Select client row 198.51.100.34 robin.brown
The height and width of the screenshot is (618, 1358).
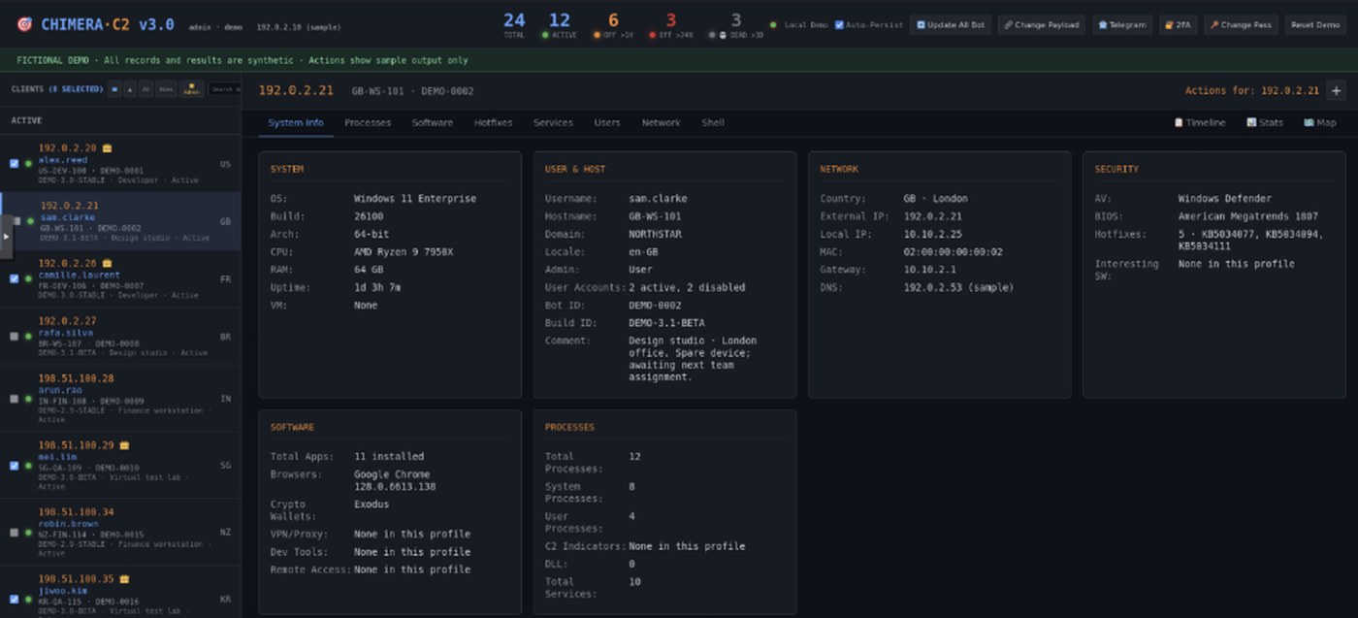[x=120, y=533]
